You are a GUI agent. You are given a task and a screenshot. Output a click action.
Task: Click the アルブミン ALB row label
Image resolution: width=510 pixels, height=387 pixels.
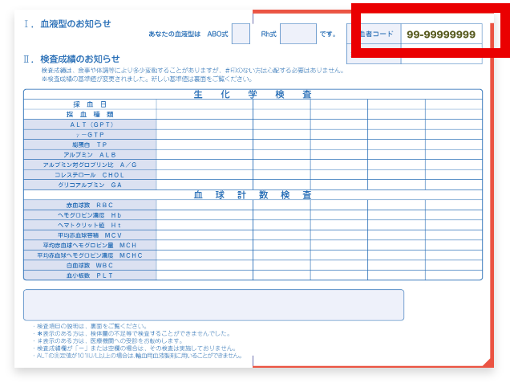90,155
